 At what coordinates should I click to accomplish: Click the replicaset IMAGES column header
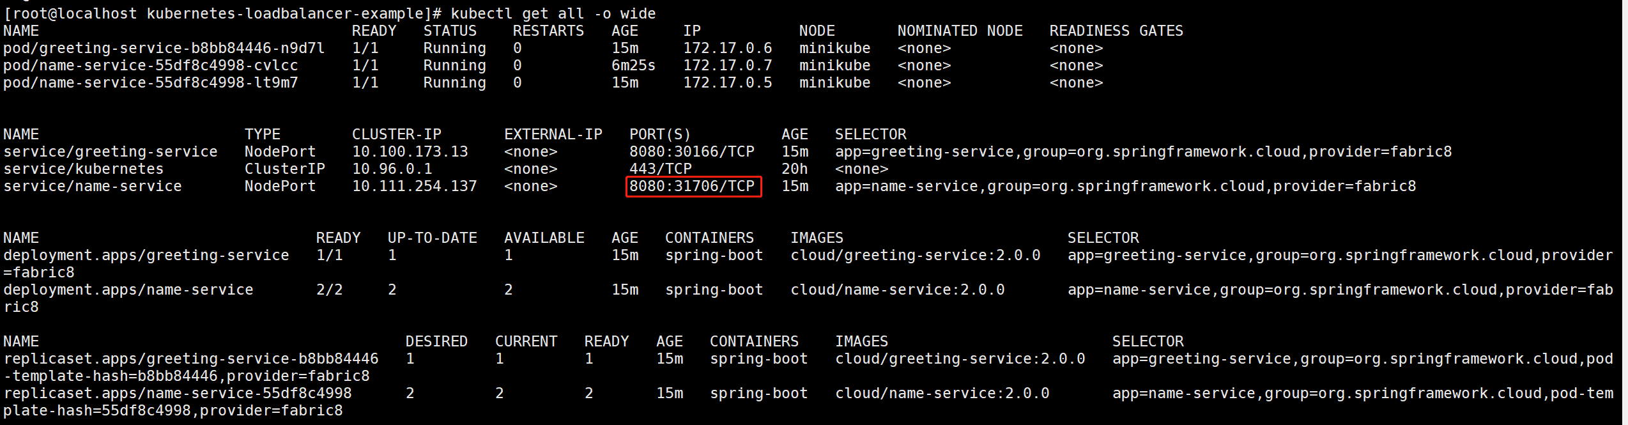coord(861,341)
